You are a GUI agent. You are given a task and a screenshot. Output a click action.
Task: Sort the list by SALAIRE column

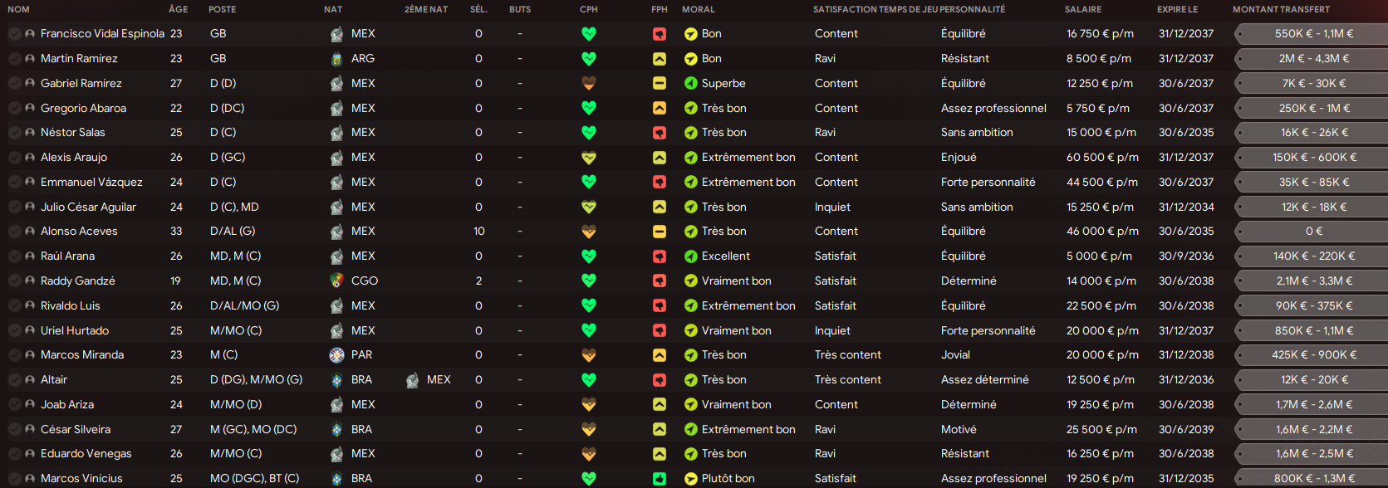pos(1083,9)
